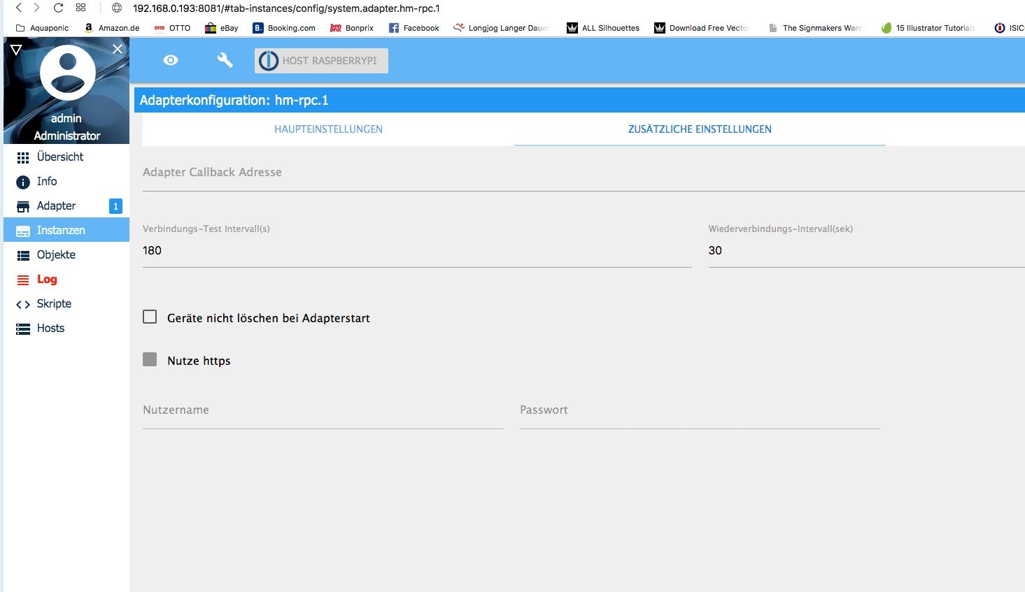This screenshot has width=1025, height=592.
Task: Click the Passwort input field
Action: point(700,412)
